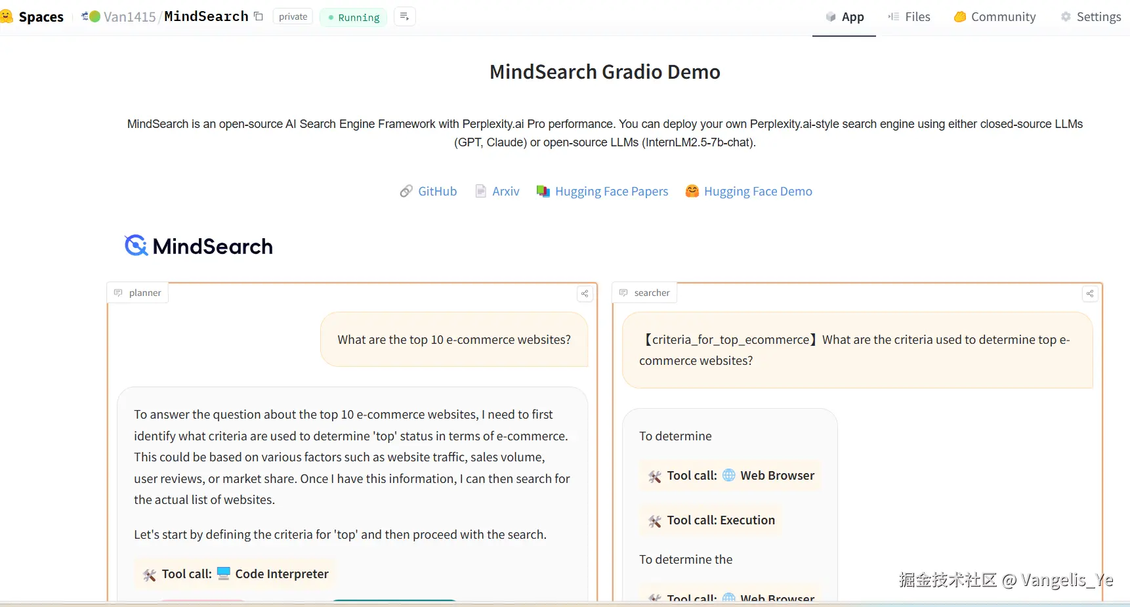Open the Files tab

[x=909, y=17]
